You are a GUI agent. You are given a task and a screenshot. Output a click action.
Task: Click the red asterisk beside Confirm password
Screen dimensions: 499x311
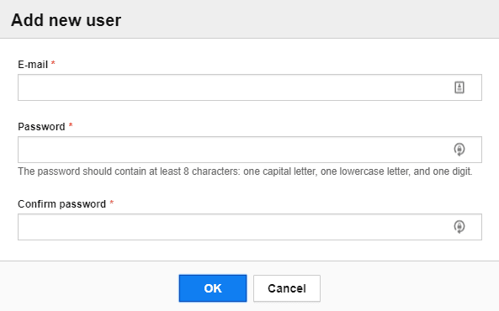(111, 203)
